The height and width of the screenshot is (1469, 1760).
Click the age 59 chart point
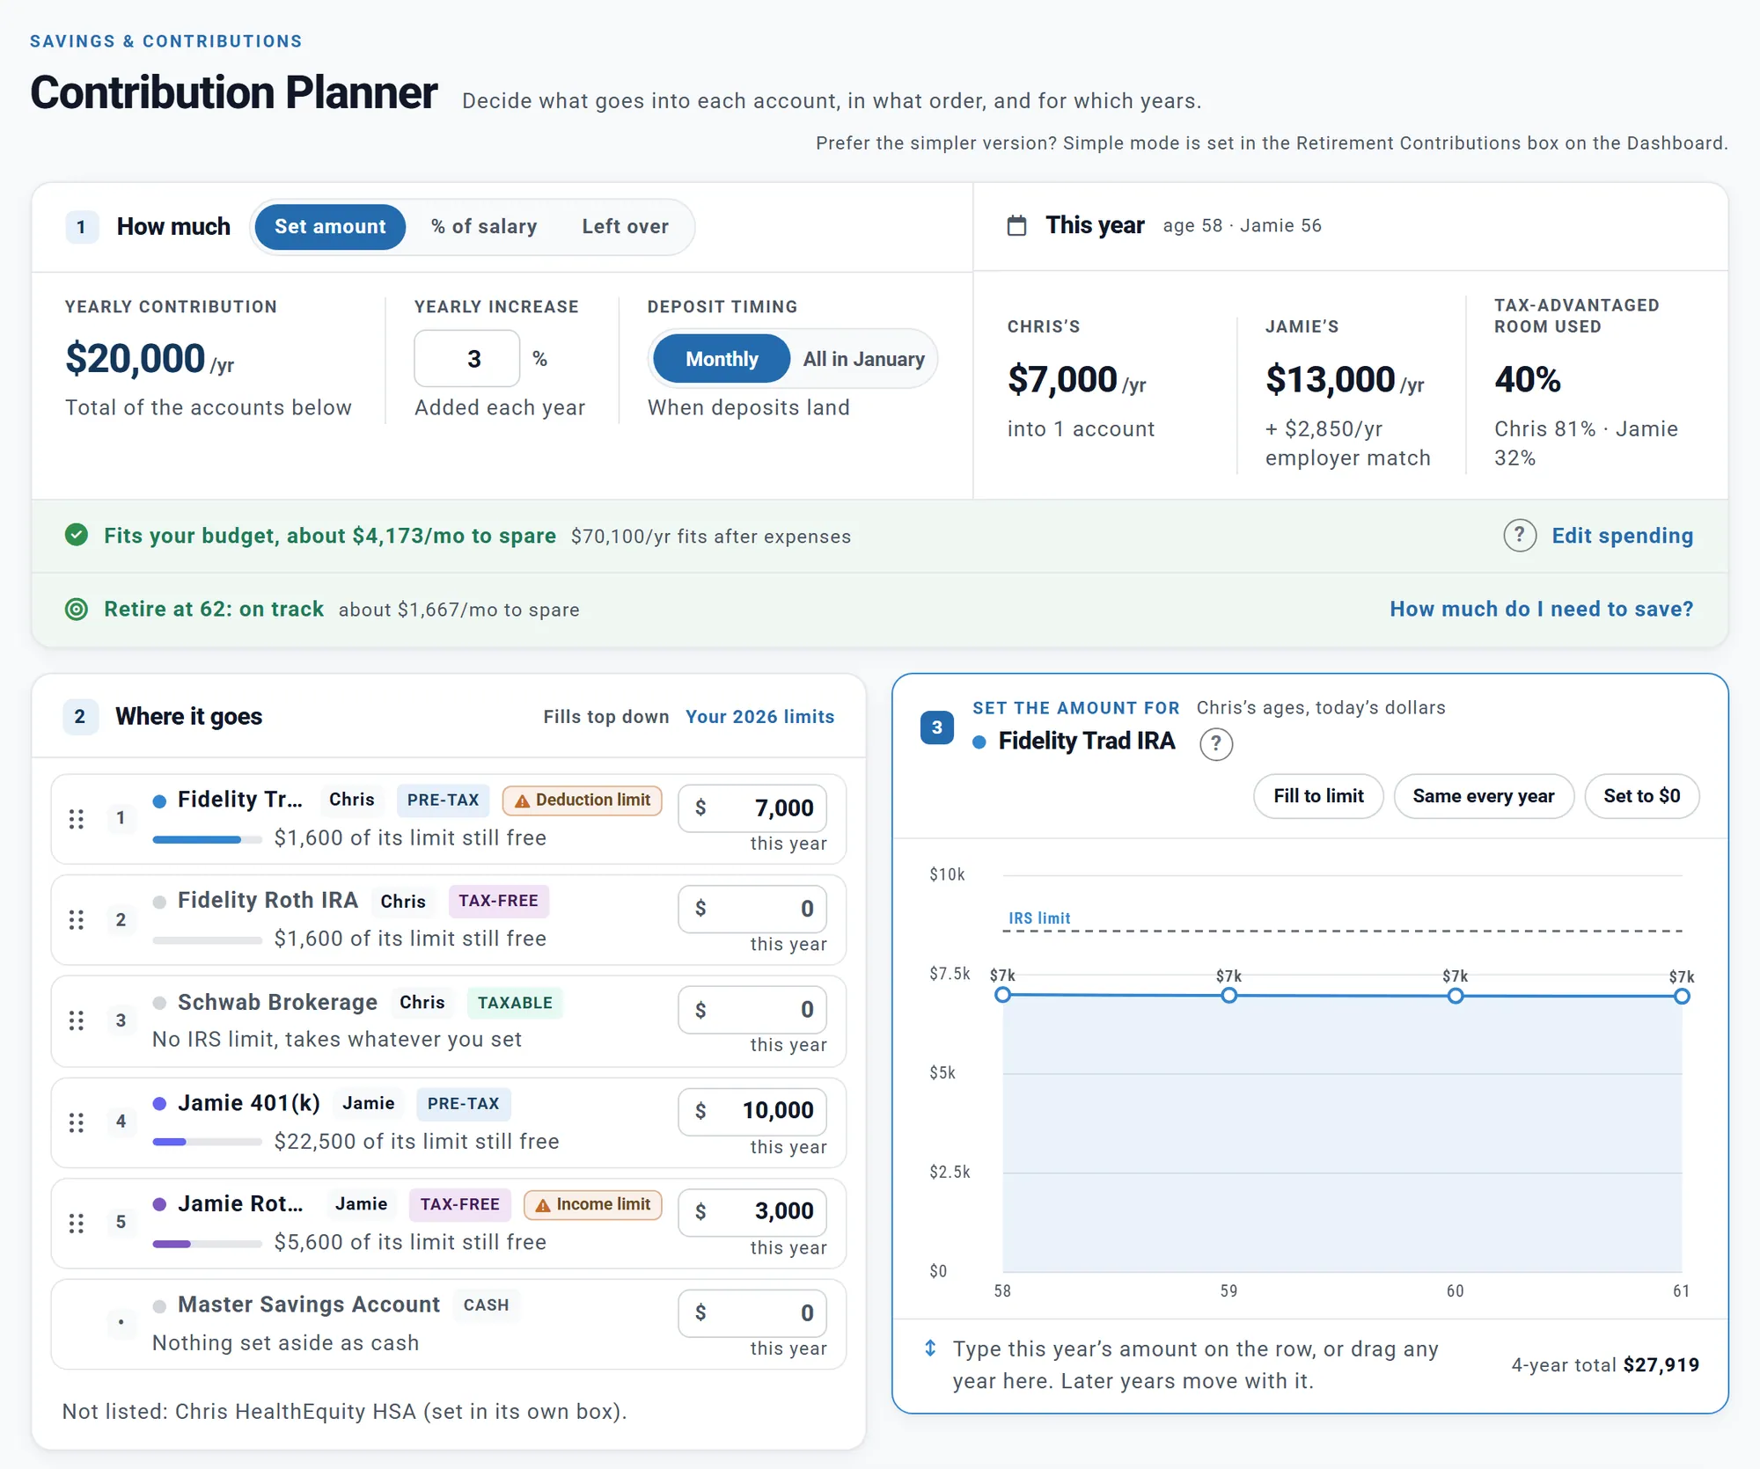point(1229,995)
